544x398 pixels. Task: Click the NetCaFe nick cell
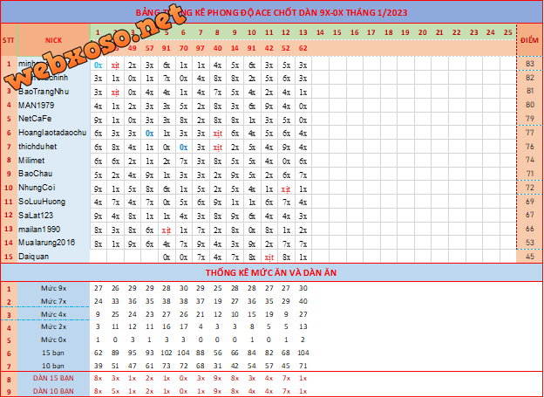tap(53, 119)
